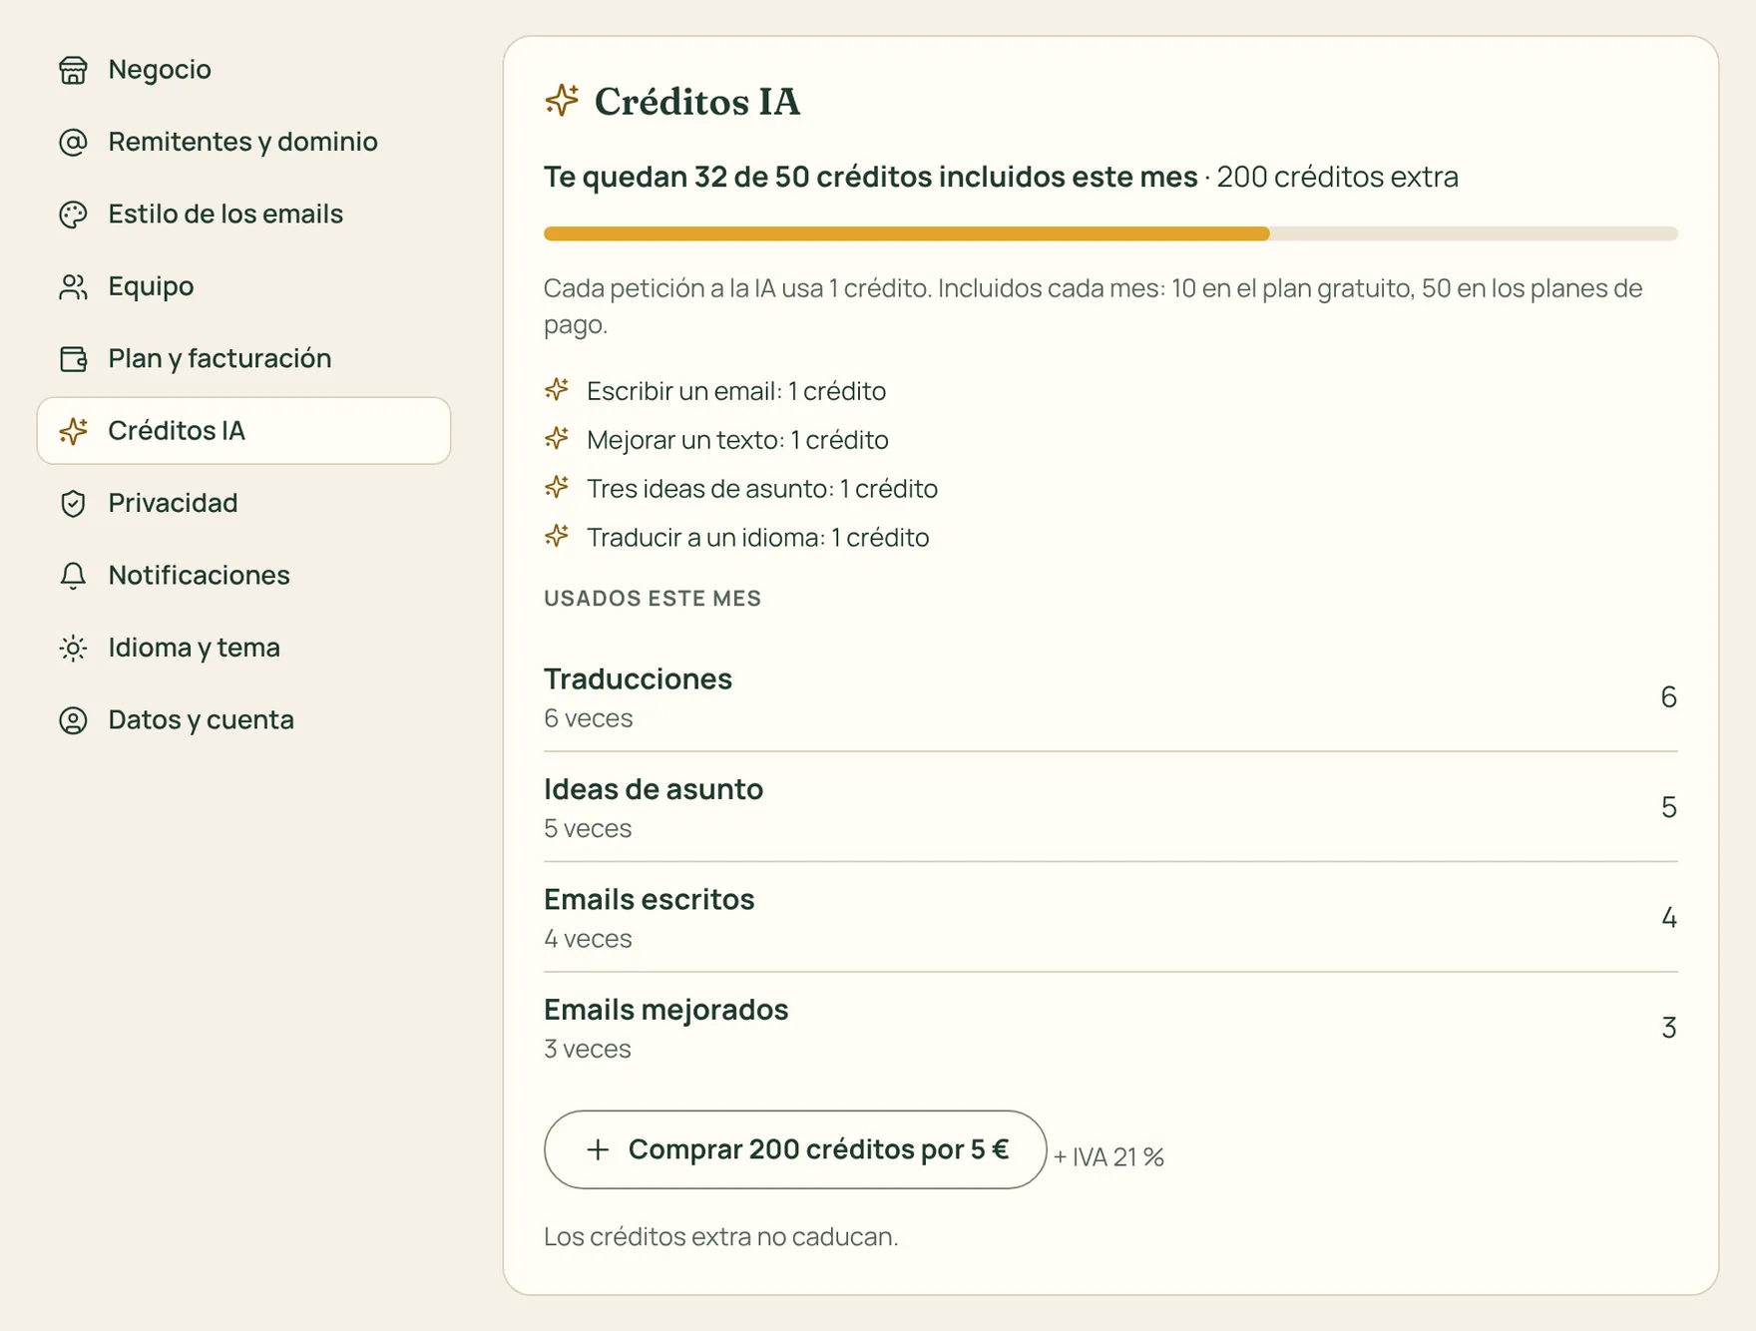This screenshot has height=1331, width=1756.
Task: Click the credits usage progress bar
Action: click(1110, 233)
